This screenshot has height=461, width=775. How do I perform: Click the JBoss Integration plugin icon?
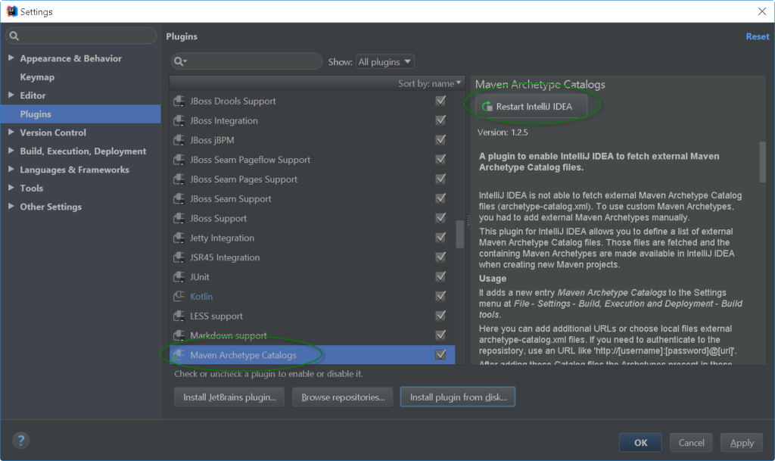(x=179, y=120)
